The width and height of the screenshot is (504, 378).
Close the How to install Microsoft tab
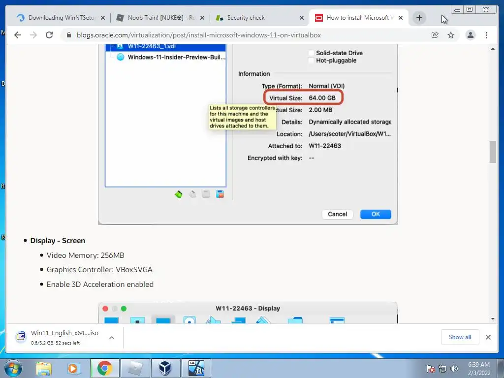401,18
